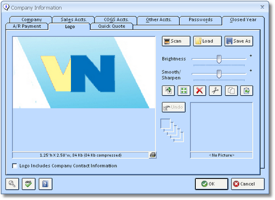Click the empty No Picture preview box
This screenshot has width=275, height=200.
pos(222,127)
